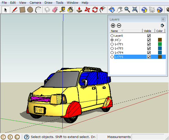Hide the レイヤ1 layer
169x140 pixels.
(x=149, y=44)
